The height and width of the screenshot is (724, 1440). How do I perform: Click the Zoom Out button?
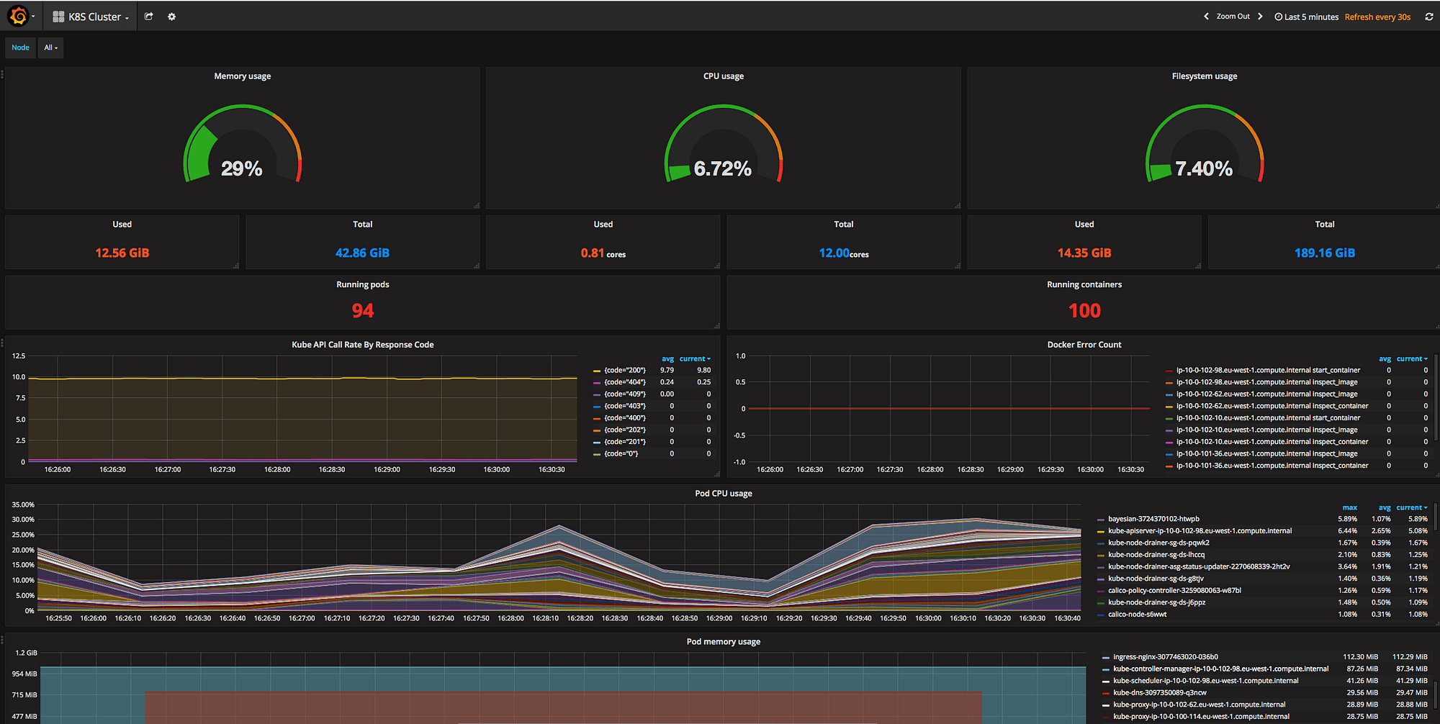coord(1233,15)
